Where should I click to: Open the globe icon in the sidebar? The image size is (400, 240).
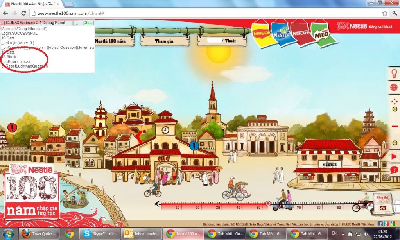tap(394, 87)
